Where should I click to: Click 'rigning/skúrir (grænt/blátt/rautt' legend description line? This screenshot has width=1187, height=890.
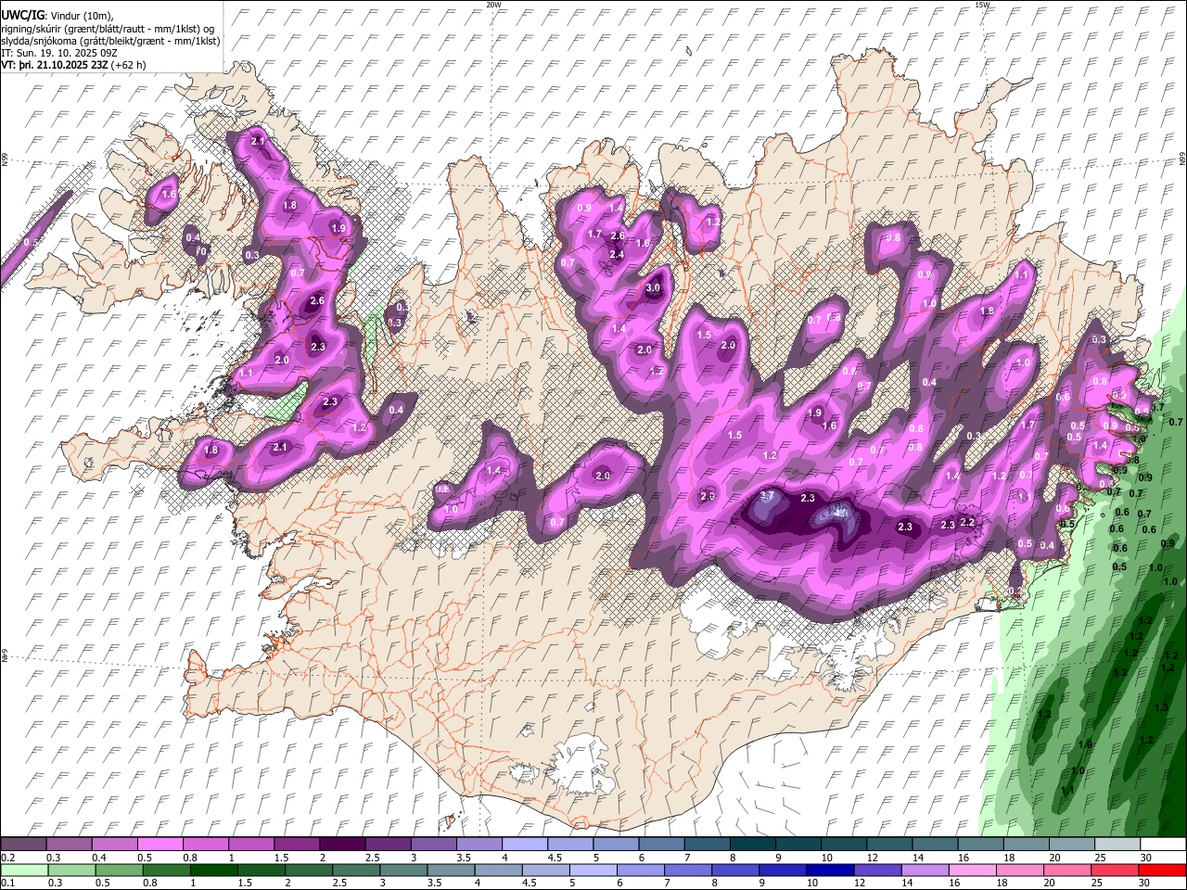pyautogui.click(x=108, y=28)
